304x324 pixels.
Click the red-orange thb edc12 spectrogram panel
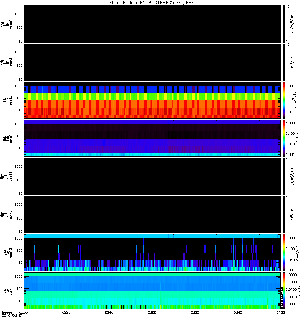point(152,100)
